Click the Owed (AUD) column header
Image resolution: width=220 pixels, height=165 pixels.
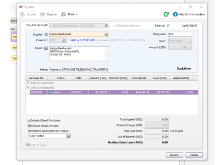(x=139, y=78)
